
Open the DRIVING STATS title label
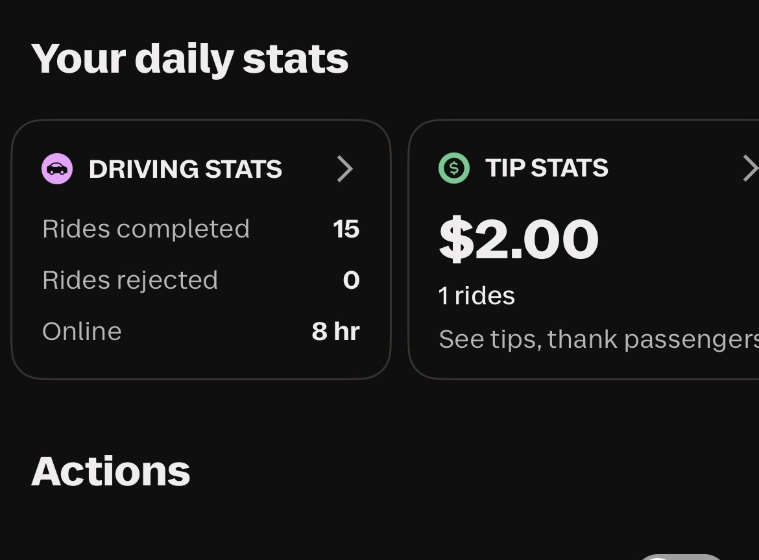[186, 169]
